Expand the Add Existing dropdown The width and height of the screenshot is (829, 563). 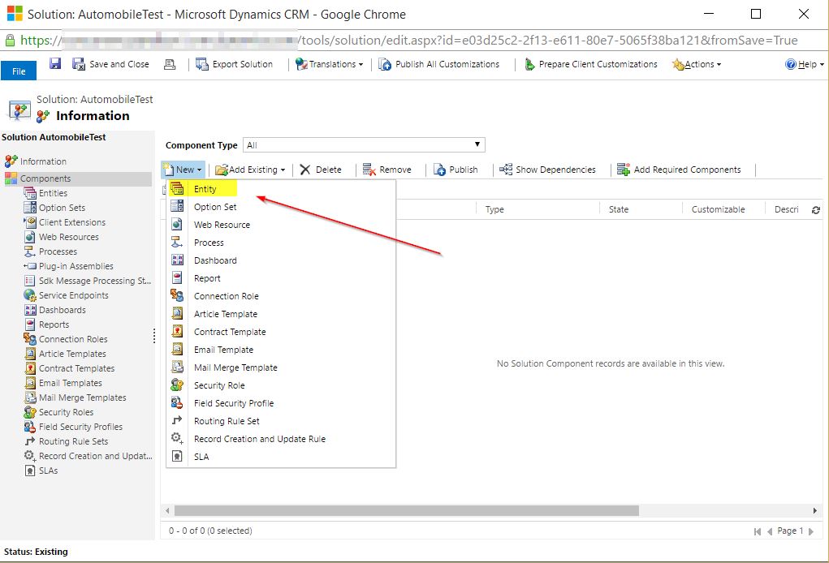click(251, 170)
